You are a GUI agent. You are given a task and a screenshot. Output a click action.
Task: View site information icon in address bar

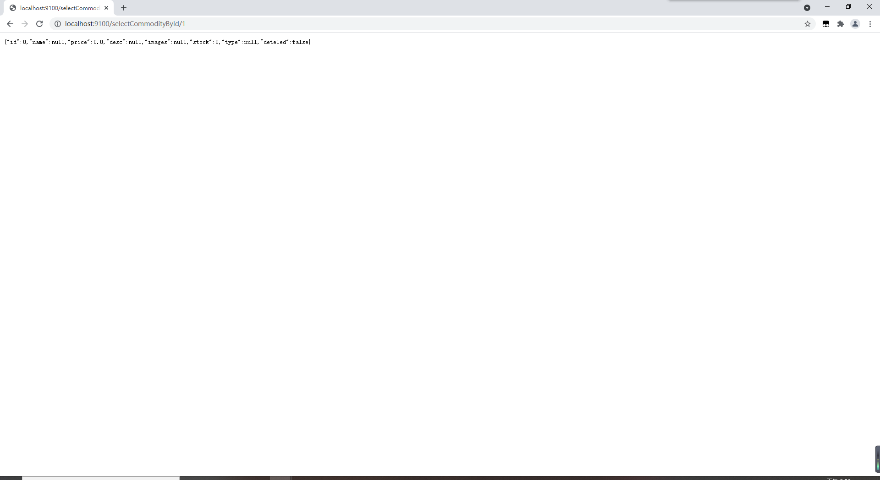(58, 24)
